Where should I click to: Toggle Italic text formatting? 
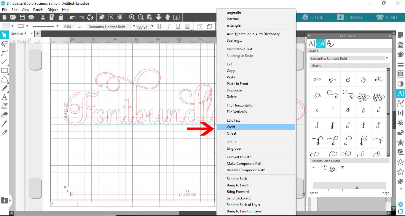pyautogui.click(x=168, y=27)
